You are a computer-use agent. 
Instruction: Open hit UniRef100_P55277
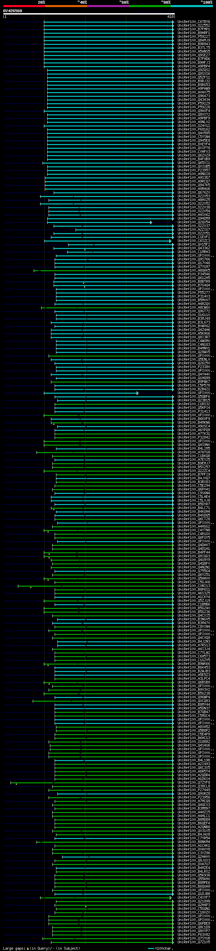(193, 292)
